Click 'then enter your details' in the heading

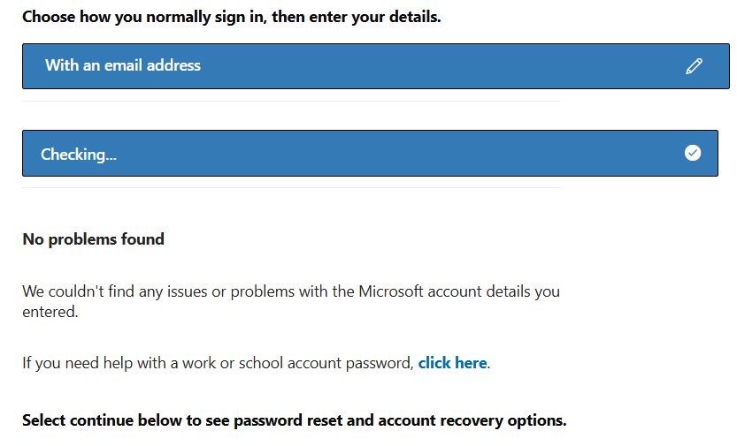[x=356, y=17]
